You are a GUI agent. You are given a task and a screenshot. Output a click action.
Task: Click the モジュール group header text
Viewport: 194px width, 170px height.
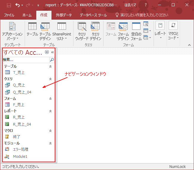pyautogui.click(x=12, y=143)
